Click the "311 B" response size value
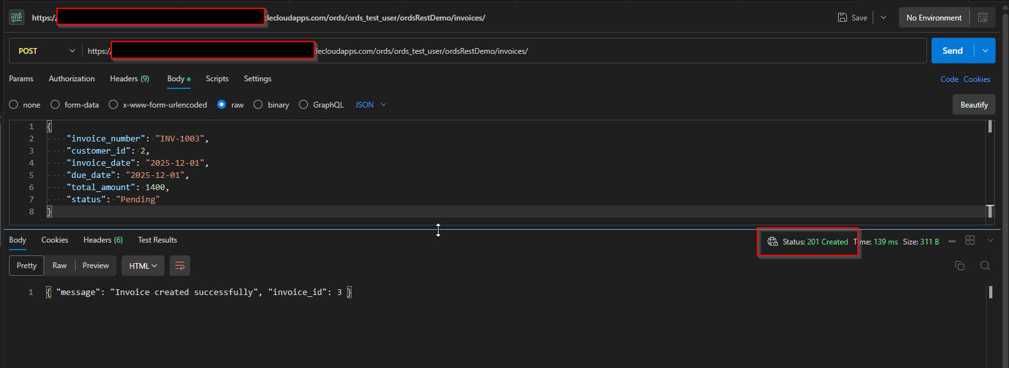Image resolution: width=1009 pixels, height=368 pixels. pos(930,242)
